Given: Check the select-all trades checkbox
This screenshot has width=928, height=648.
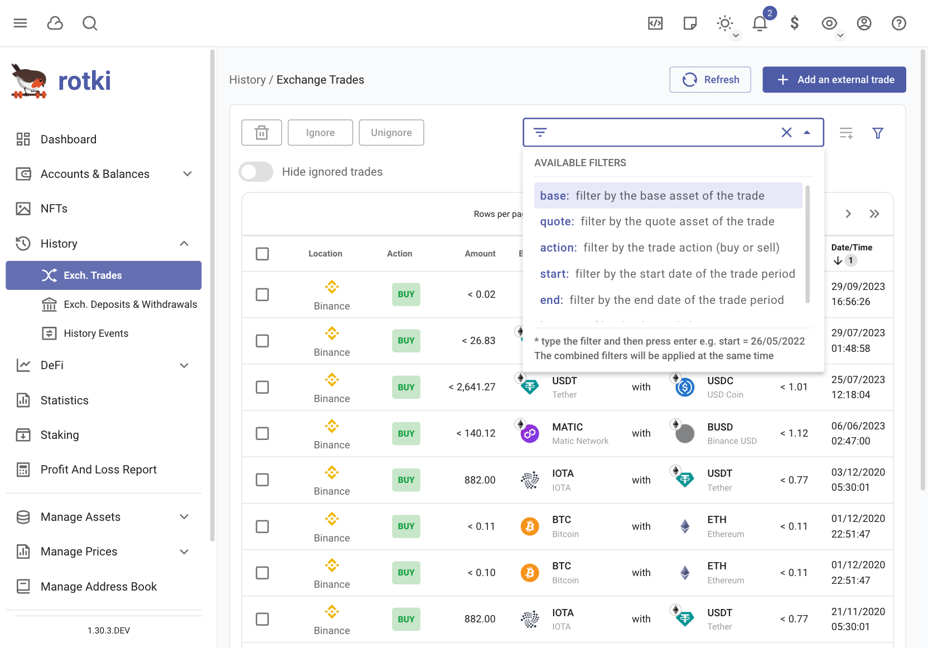Looking at the screenshot, I should coord(262,254).
